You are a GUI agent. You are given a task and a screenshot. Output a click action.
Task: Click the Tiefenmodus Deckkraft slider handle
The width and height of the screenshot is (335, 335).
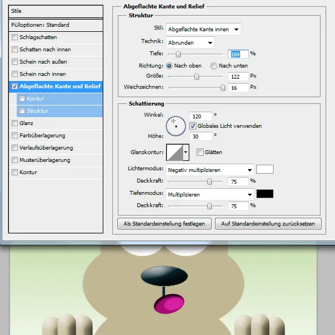(209, 206)
